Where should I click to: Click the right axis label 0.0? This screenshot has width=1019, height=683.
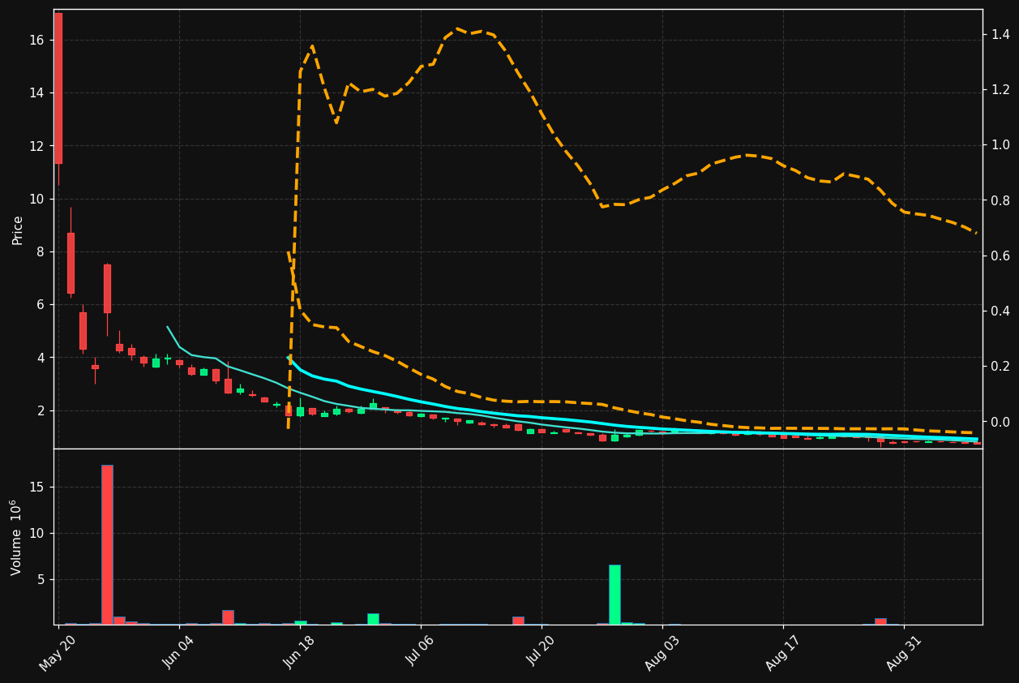1000,423
